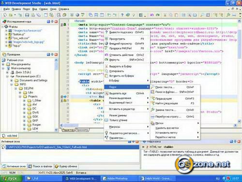242x182 pixels.
Task: Click the Замена текста wrench menu icon
Action: [152, 110]
